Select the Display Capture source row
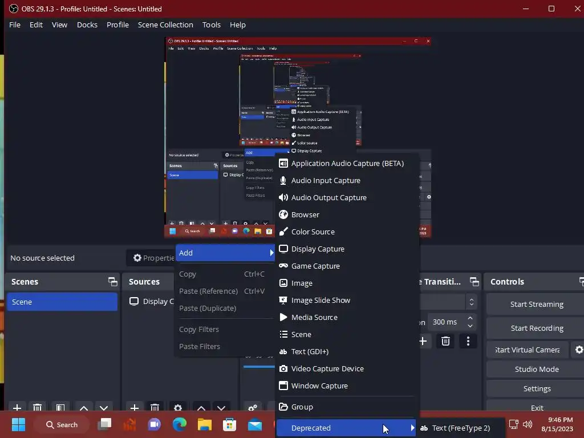Viewport: 584px width, 438px height. (x=151, y=302)
